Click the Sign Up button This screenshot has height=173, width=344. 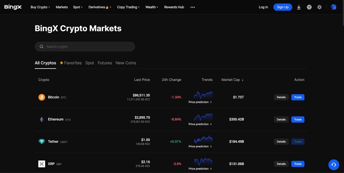point(282,7)
